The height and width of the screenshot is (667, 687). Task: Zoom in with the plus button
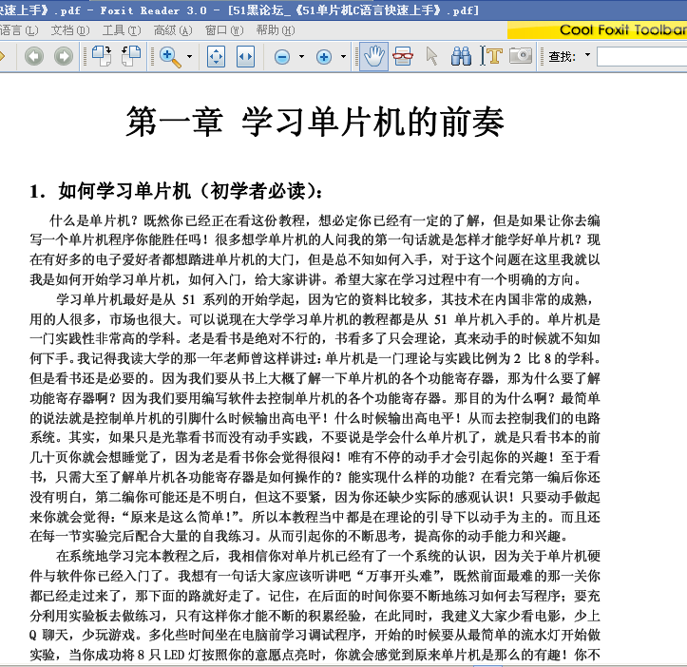[324, 57]
